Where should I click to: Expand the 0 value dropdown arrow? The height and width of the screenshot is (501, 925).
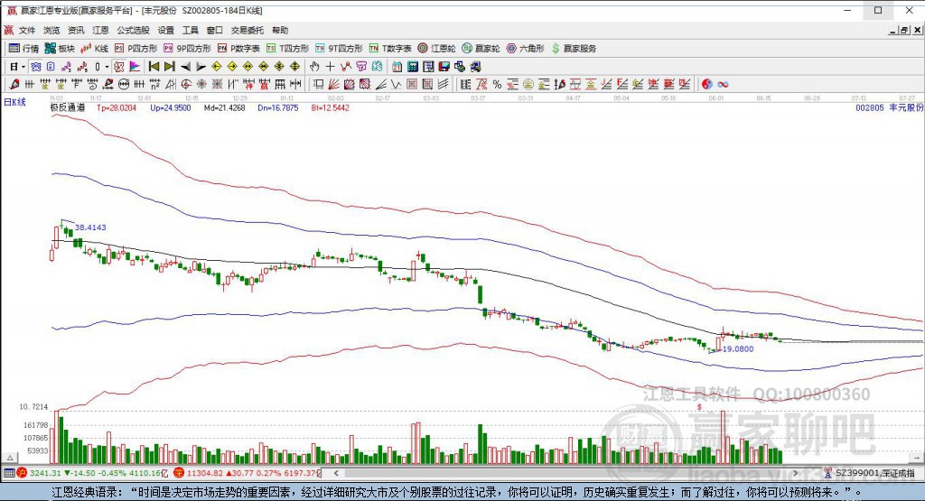pos(107,67)
